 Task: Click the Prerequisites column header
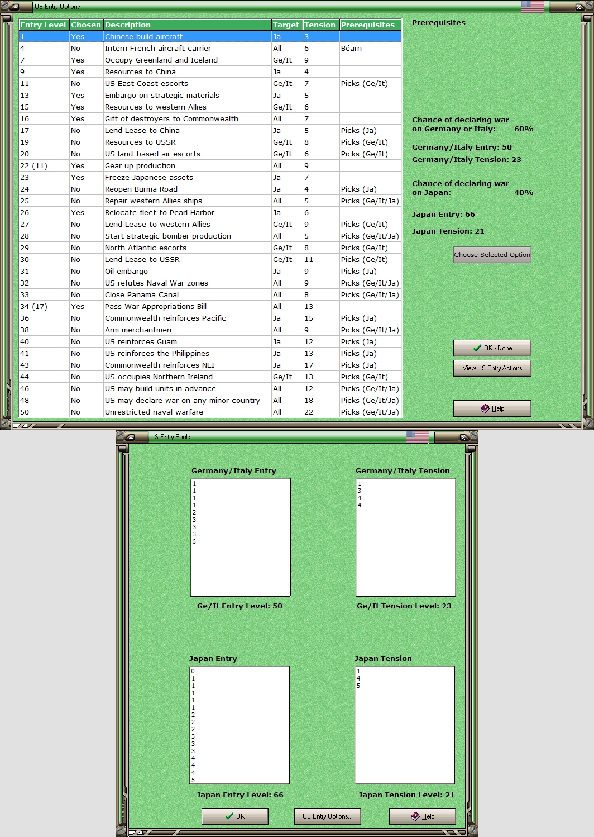point(371,25)
